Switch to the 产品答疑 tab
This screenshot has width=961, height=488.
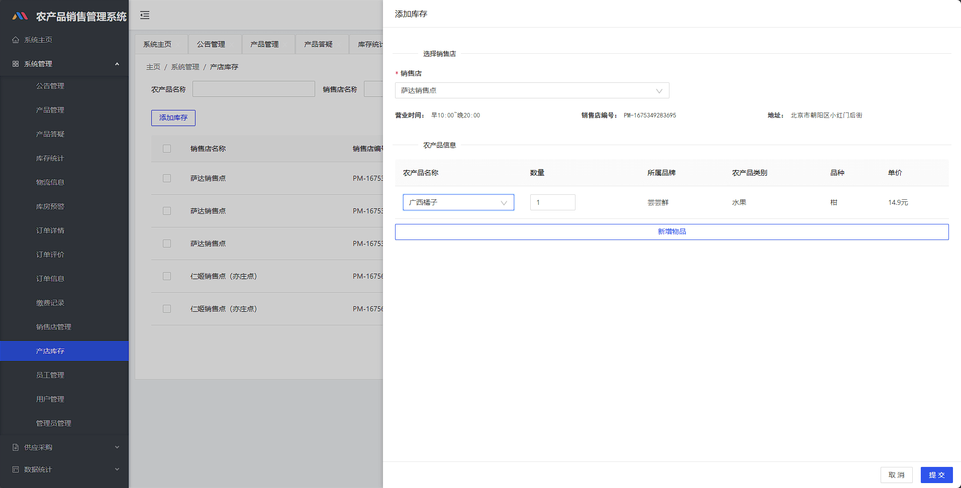[x=322, y=44]
